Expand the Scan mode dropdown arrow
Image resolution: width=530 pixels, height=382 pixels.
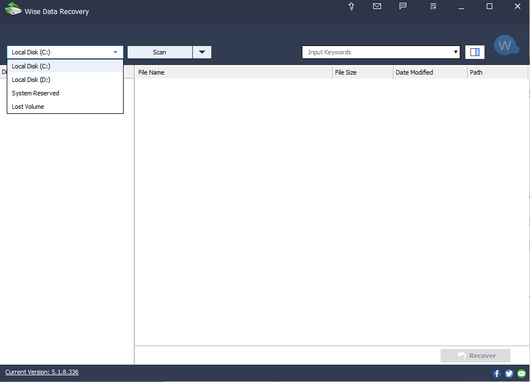(202, 52)
